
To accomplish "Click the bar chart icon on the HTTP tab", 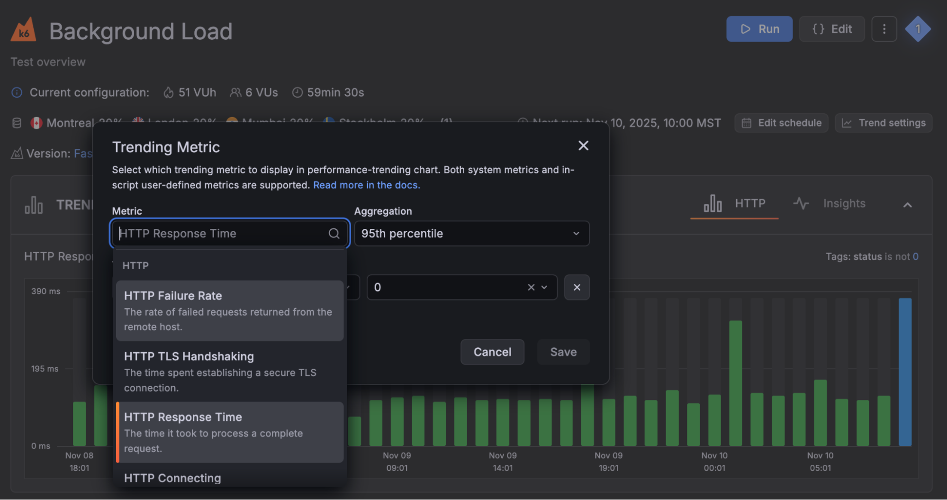I will point(713,203).
